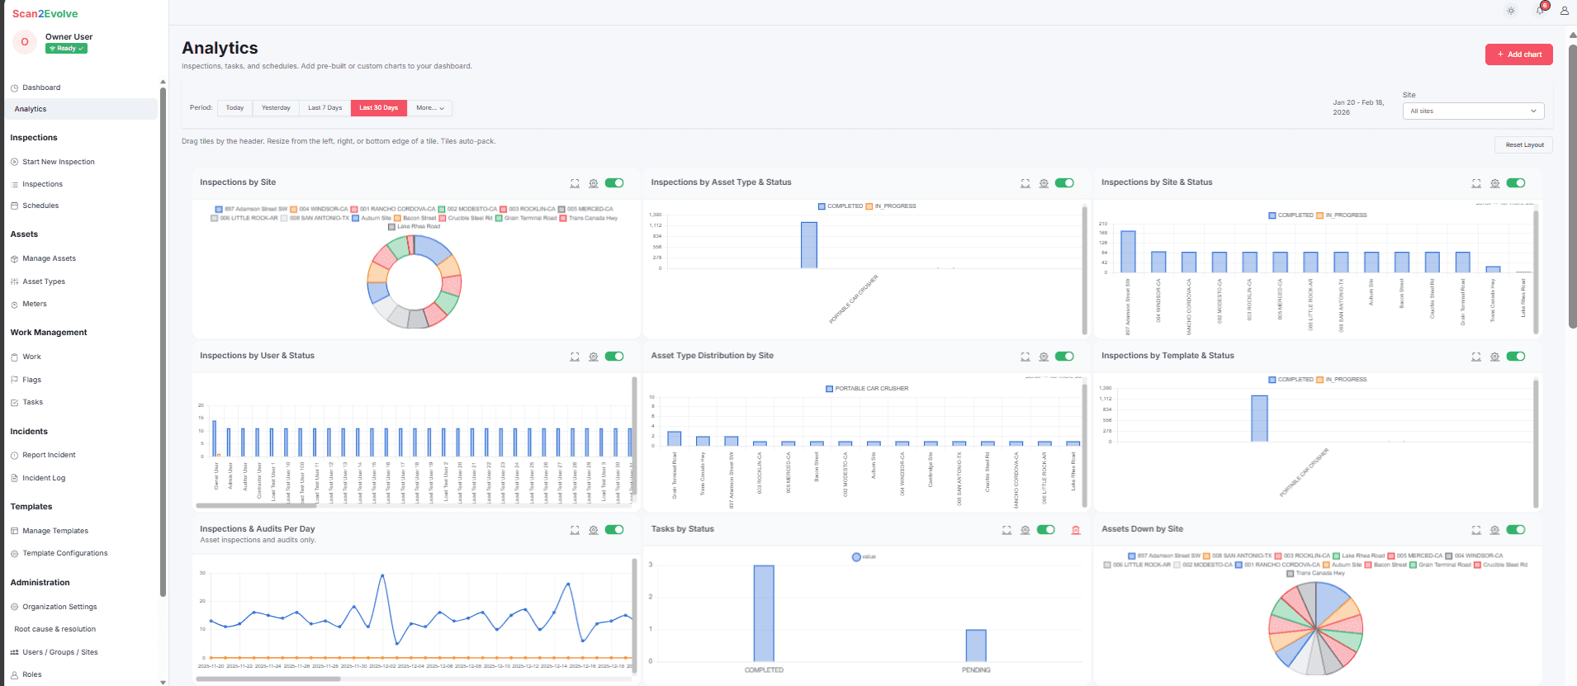Click the Reset Layout button
Screen dimensions: 1577x686
click(1524, 145)
